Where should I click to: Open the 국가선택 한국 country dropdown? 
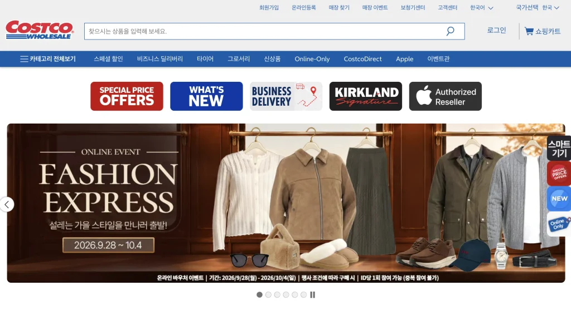point(538,8)
